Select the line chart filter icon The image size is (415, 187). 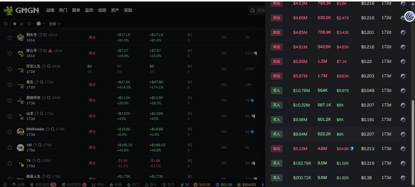tap(22, 24)
